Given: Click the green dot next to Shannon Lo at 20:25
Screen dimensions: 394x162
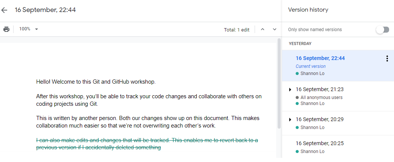Looking at the screenshot, I should click(x=297, y=151).
